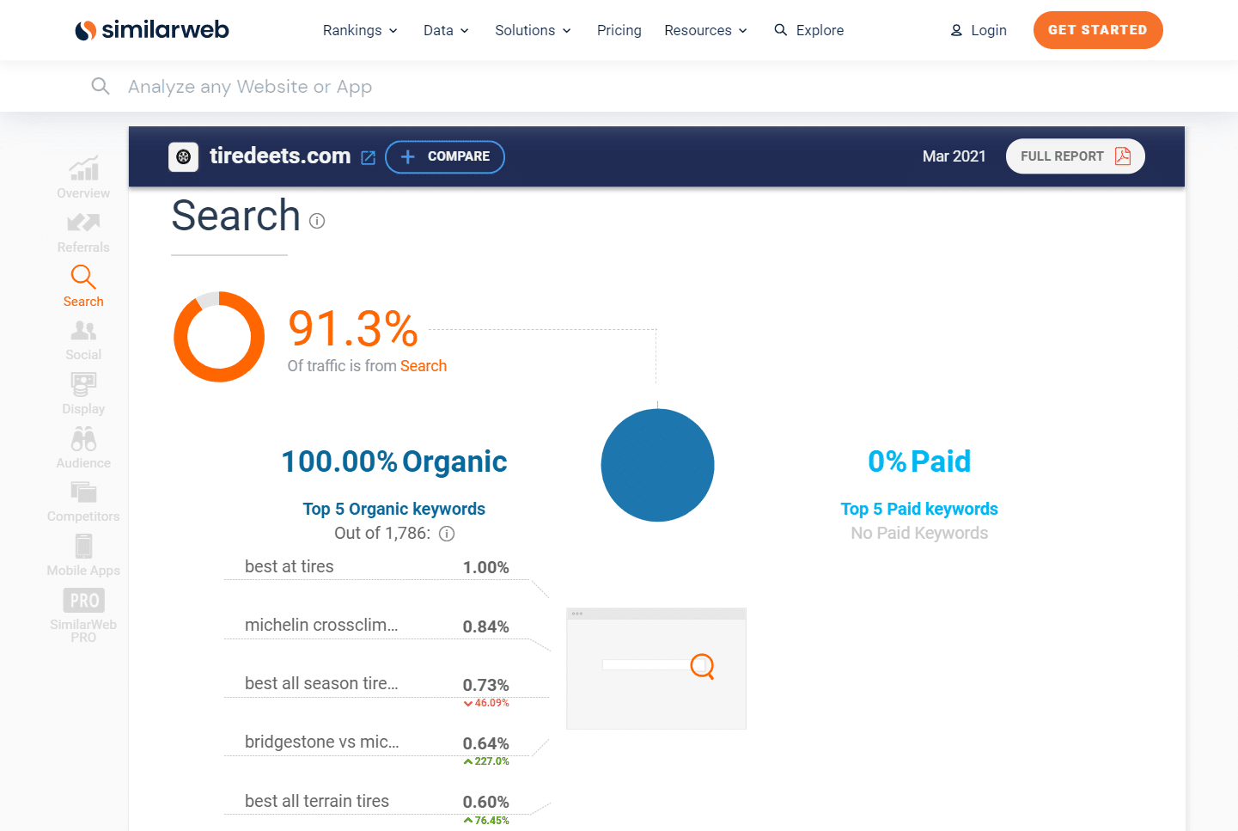The width and height of the screenshot is (1238, 831).
Task: Expand the Solutions dropdown menu
Action: pos(533,30)
